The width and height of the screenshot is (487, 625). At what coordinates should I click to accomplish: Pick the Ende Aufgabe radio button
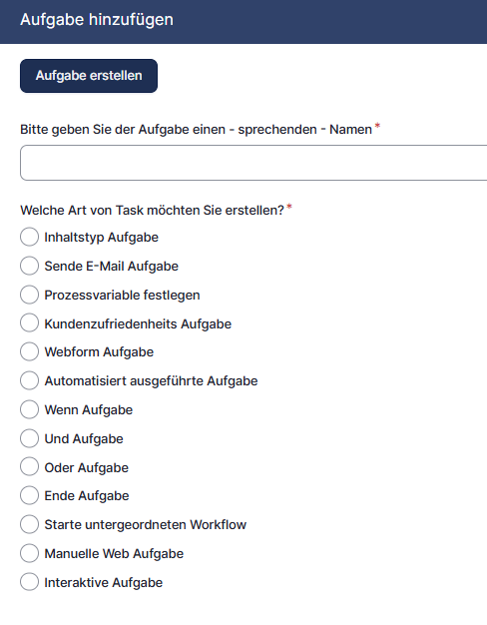(x=30, y=496)
